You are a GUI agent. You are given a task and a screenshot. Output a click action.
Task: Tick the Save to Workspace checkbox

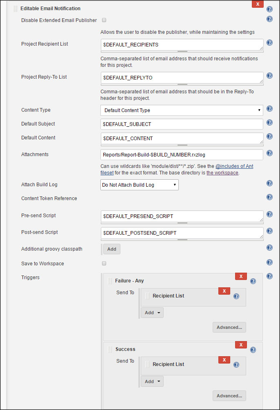tap(104, 263)
